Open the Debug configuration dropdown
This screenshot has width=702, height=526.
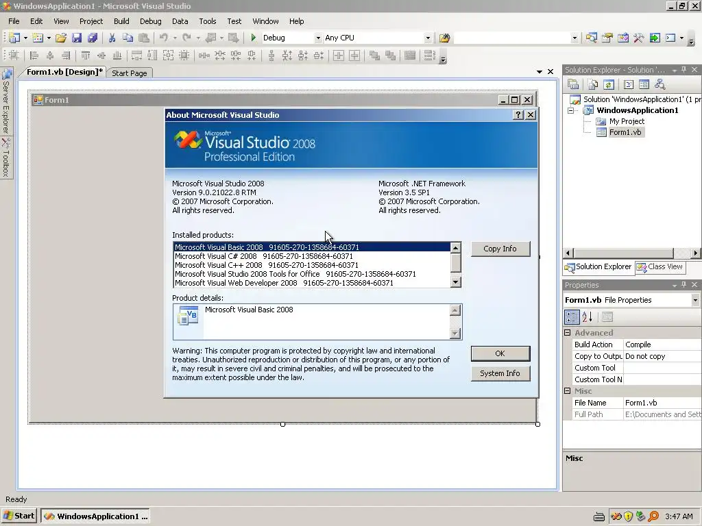tap(318, 38)
